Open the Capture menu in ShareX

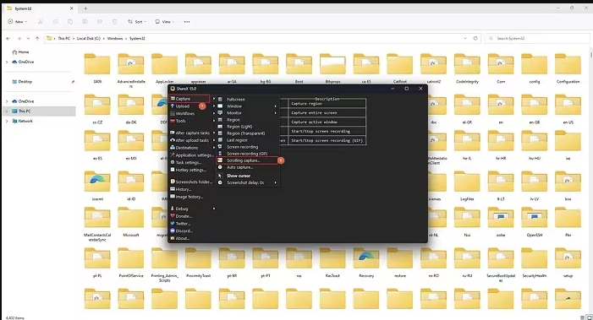(189, 99)
